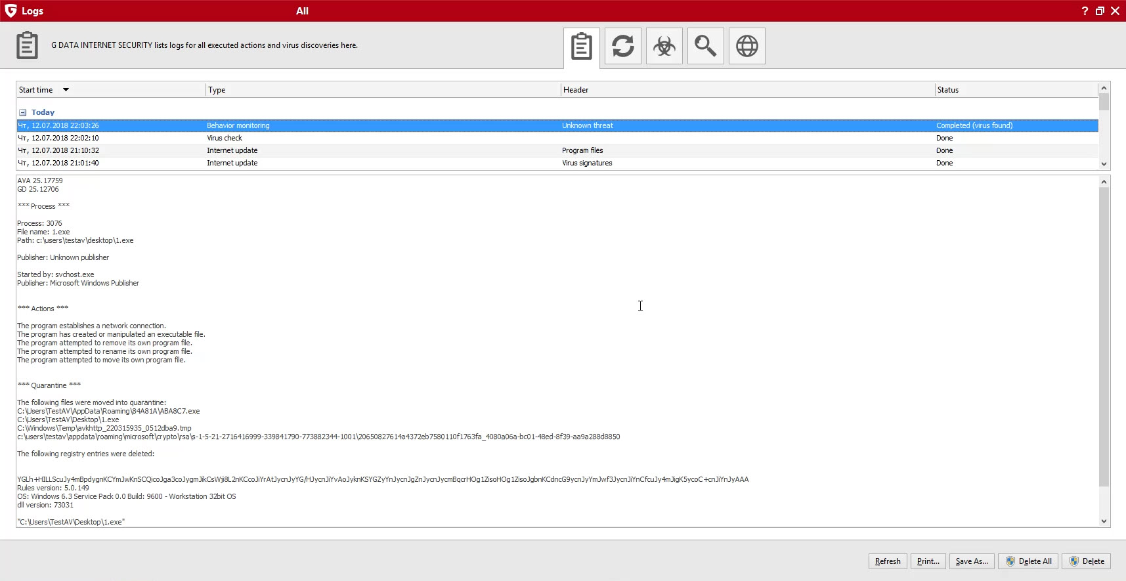1126x581 pixels.
Task: Show virus discoveries via biohazard icon
Action: (664, 46)
